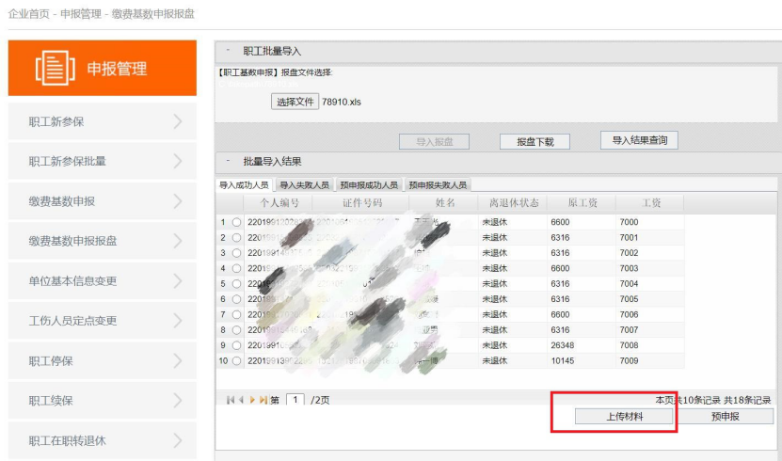Expand 职工新参保 sidebar chevron

pyautogui.click(x=178, y=121)
